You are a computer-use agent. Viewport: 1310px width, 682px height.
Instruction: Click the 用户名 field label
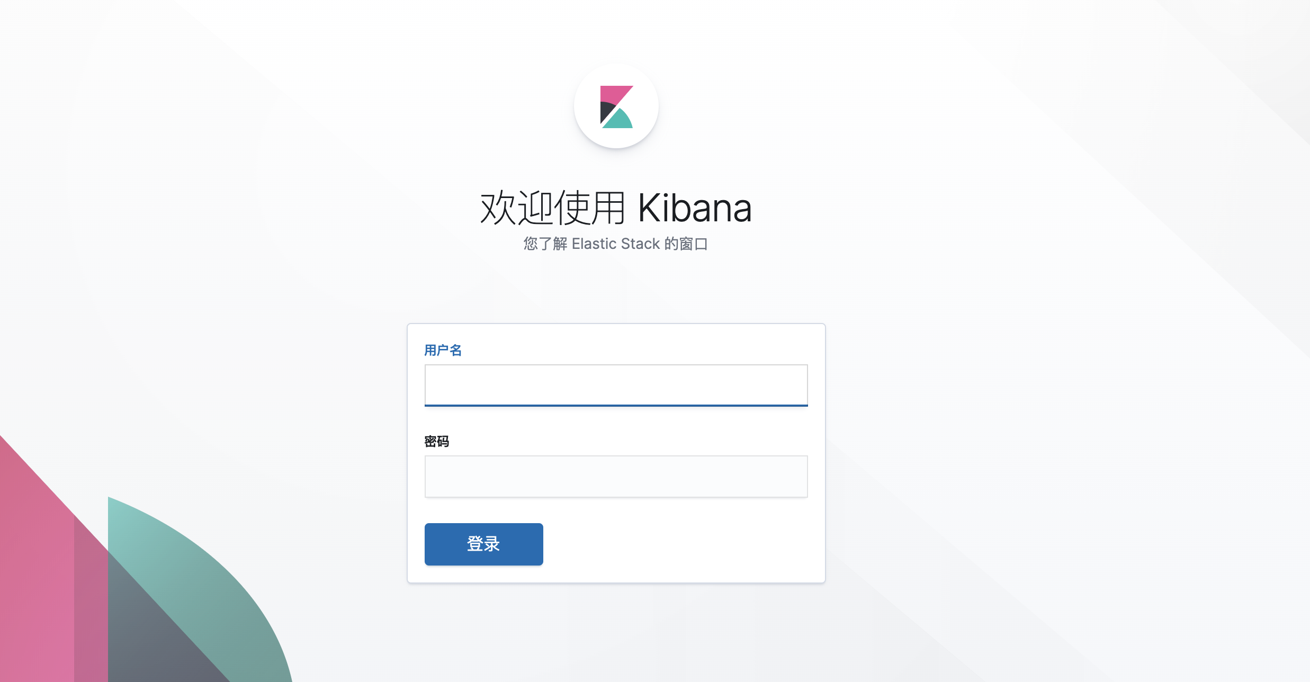443,350
